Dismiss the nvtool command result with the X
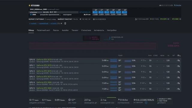The height and width of the screenshot is (108, 192). coord(61,23)
